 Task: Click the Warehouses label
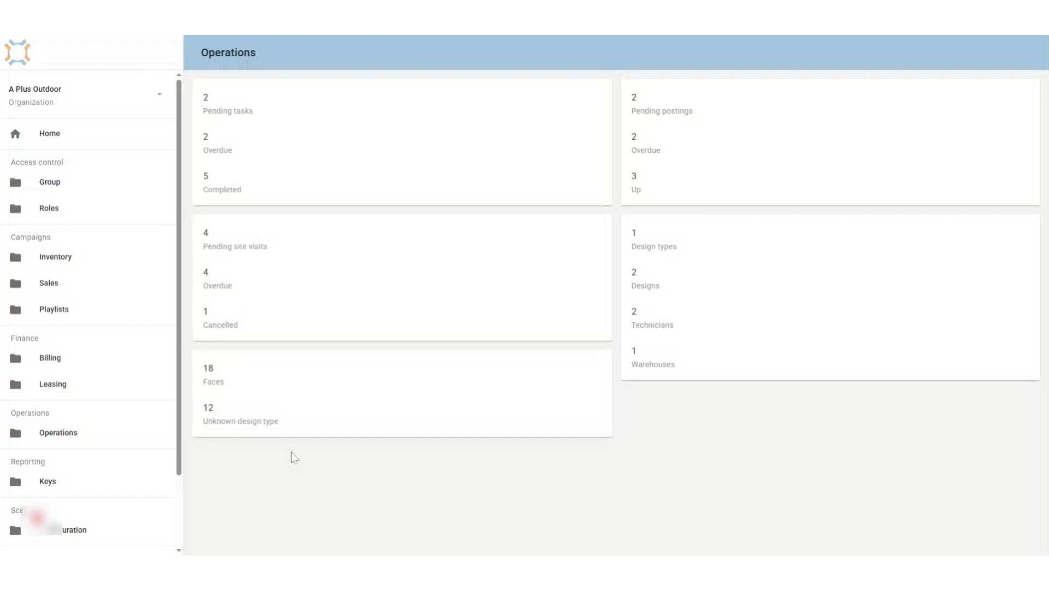(x=653, y=364)
